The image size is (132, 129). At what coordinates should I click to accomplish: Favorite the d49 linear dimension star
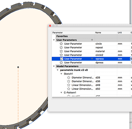(x=69, y=85)
